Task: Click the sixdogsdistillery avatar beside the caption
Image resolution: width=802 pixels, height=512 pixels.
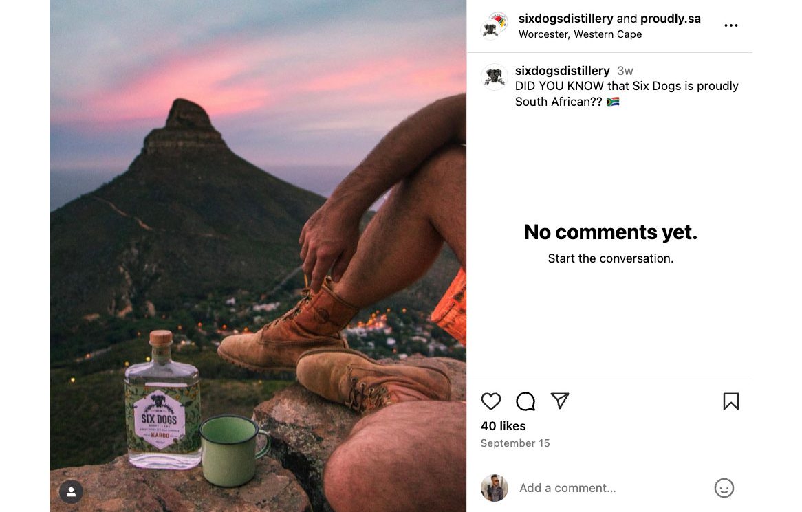Action: pos(494,77)
